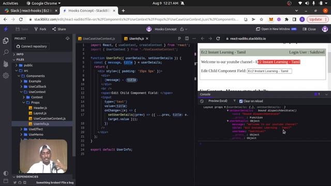Close the UserInfo.js editor tab

(x=147, y=39)
